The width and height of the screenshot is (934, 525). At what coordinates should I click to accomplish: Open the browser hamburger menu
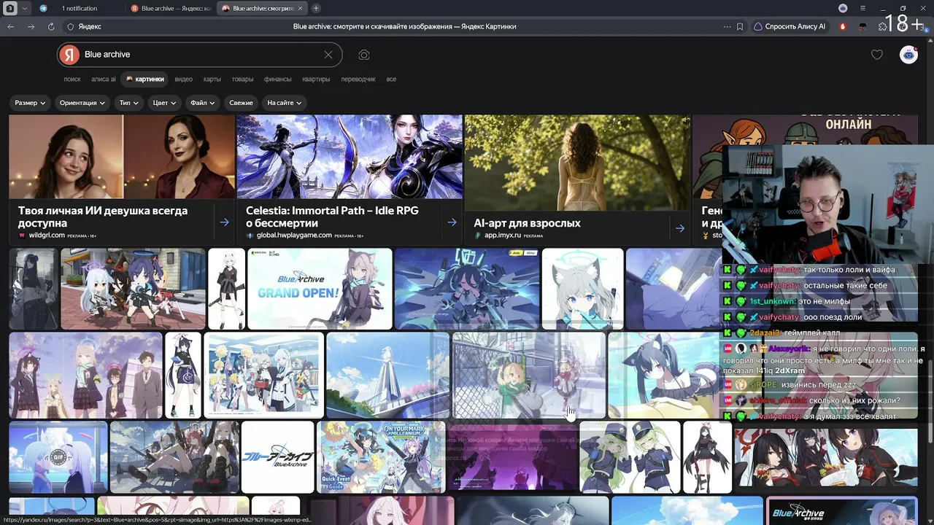[863, 8]
